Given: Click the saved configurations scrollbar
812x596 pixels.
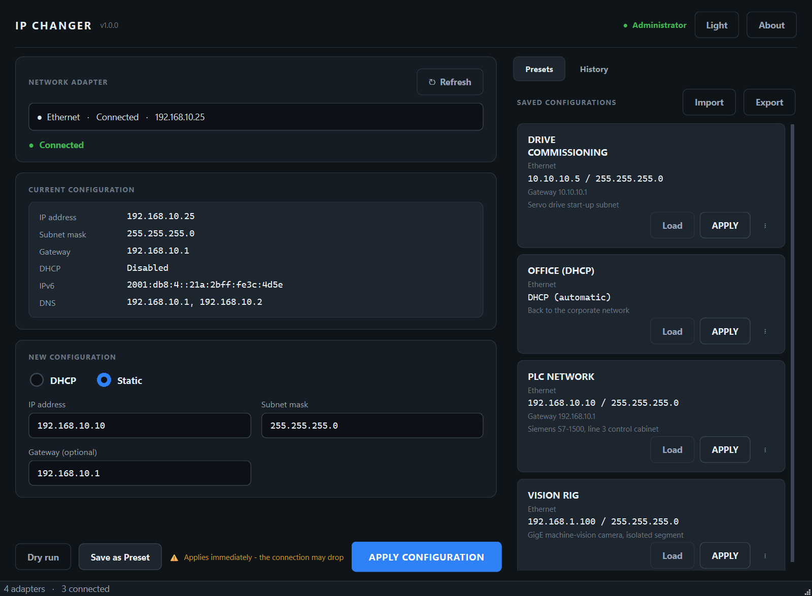Looking at the screenshot, I should click(792, 343).
